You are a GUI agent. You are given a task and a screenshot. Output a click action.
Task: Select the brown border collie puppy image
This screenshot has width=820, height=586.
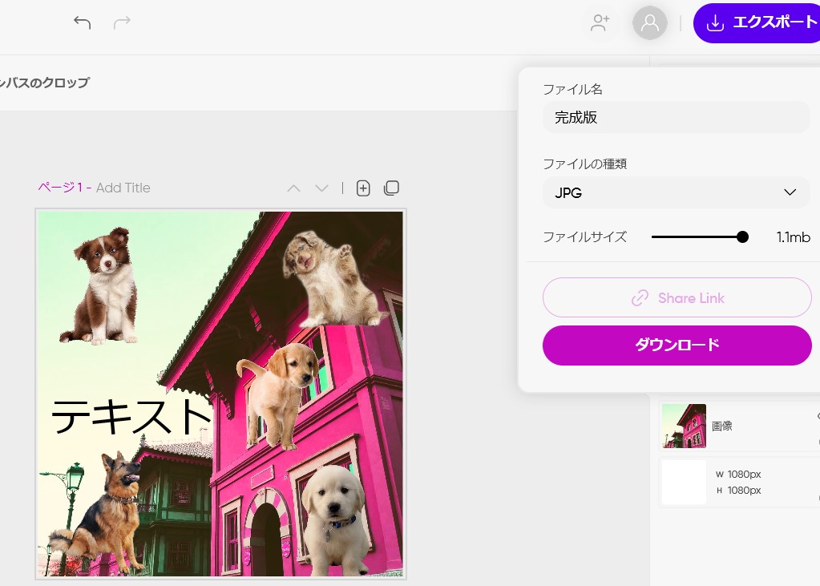click(x=100, y=285)
